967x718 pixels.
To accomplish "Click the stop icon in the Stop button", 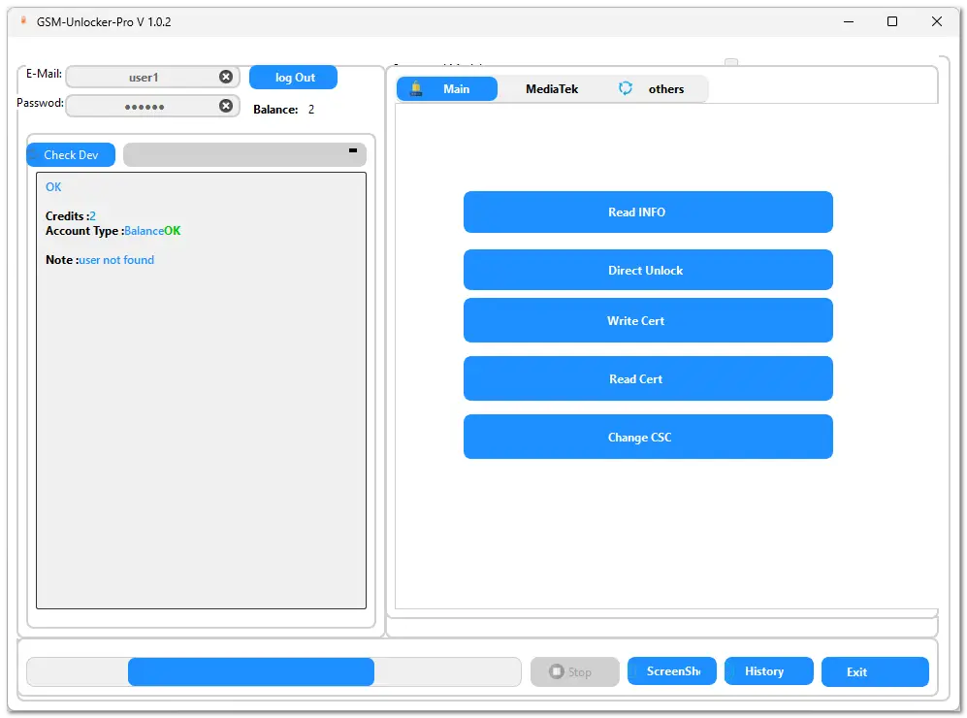I will pyautogui.click(x=557, y=671).
